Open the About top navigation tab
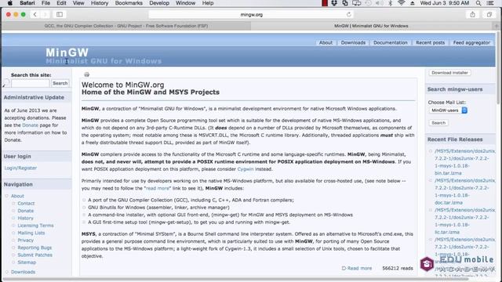Screen dimensions: 502x282 326,42
